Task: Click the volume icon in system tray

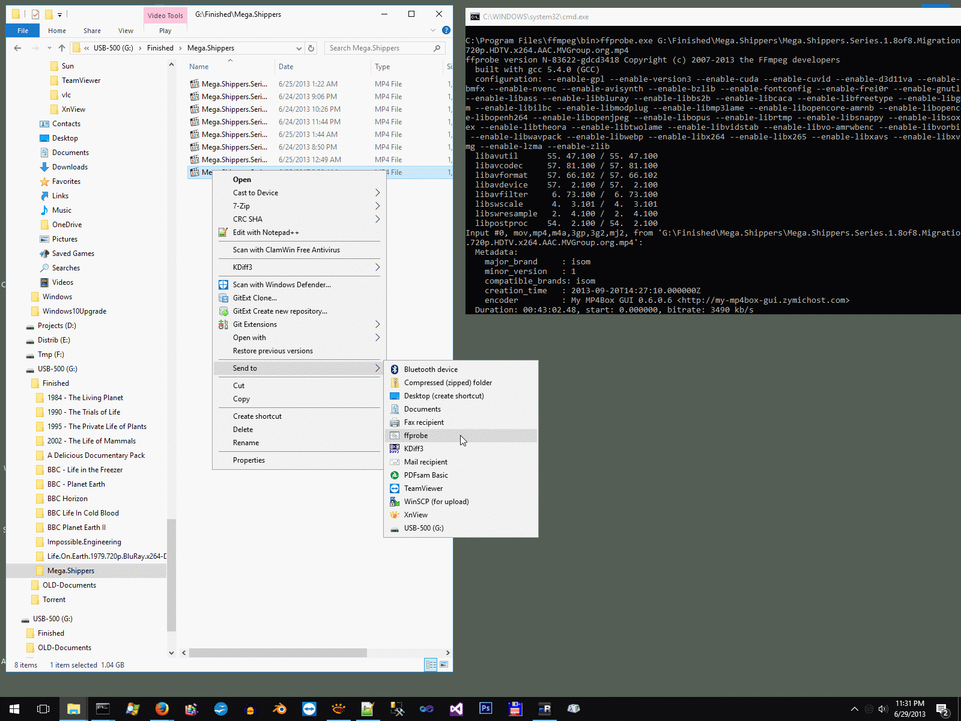Action: (x=882, y=709)
